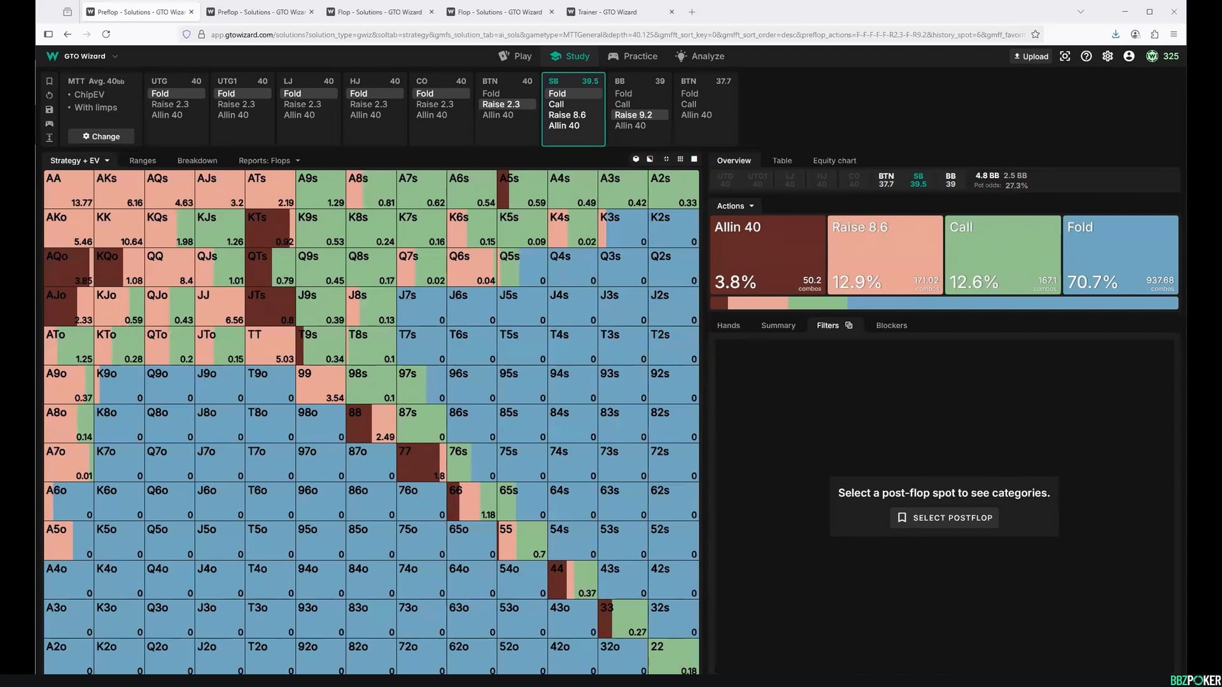The width and height of the screenshot is (1222, 687).
Task: Click the Change settings button
Action: click(102, 136)
